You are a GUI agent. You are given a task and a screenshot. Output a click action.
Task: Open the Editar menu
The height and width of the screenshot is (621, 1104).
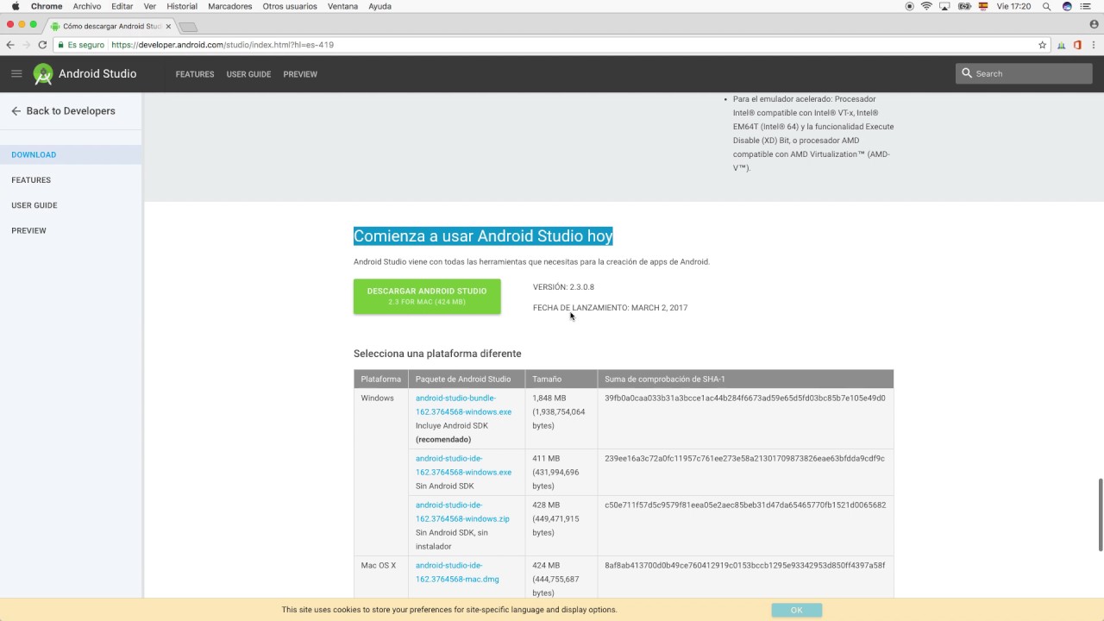pyautogui.click(x=122, y=6)
